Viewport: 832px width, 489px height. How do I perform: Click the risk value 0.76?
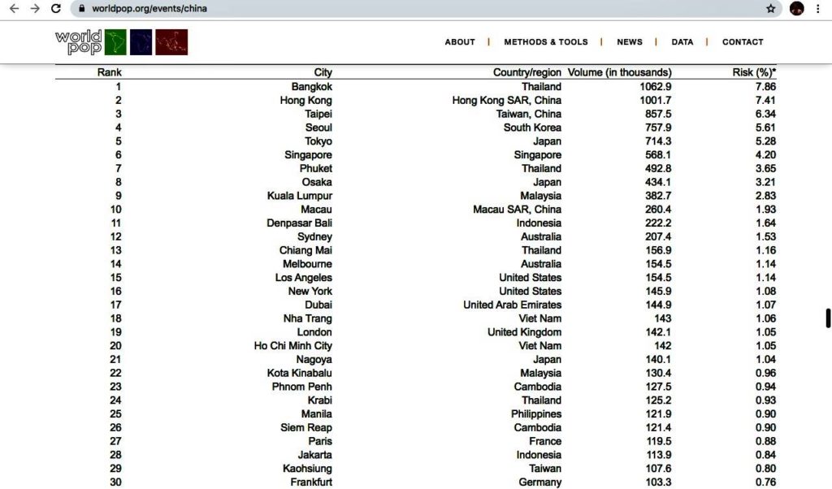(x=765, y=483)
